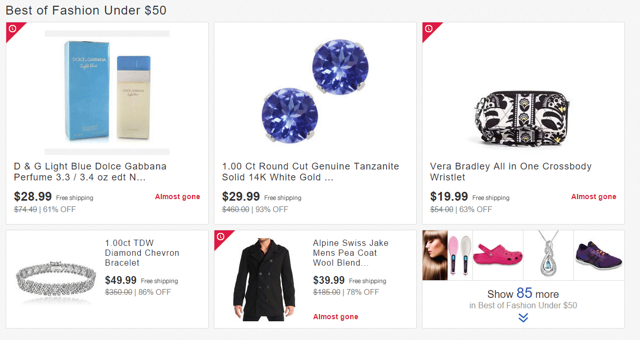
Task: Open Vera Bradley All in One Crossbody link
Action: click(x=510, y=172)
